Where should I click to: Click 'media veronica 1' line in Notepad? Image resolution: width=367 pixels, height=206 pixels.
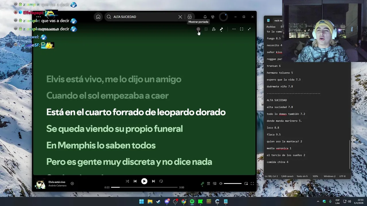279,148
